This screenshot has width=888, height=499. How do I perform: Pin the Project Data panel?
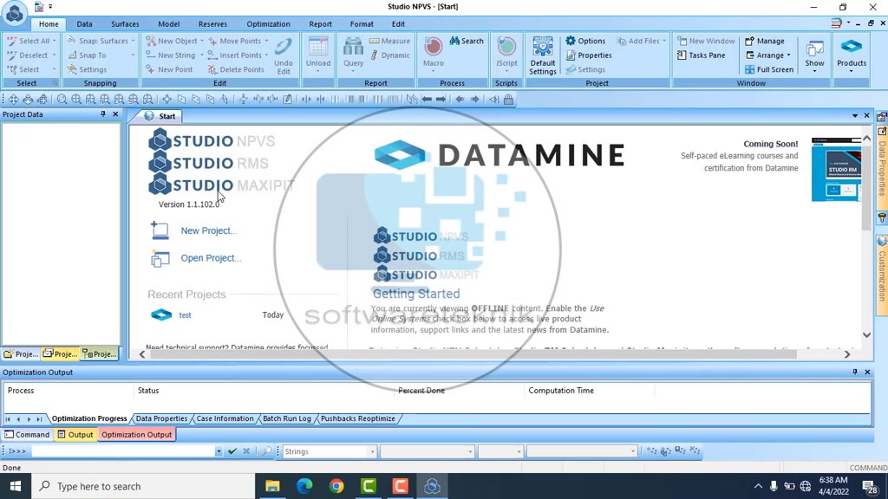103,114
